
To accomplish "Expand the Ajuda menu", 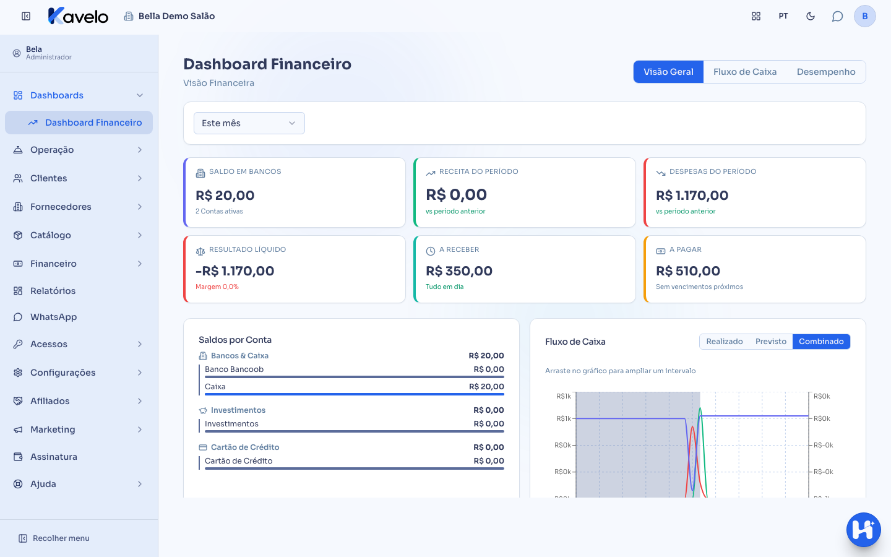I will point(79,484).
